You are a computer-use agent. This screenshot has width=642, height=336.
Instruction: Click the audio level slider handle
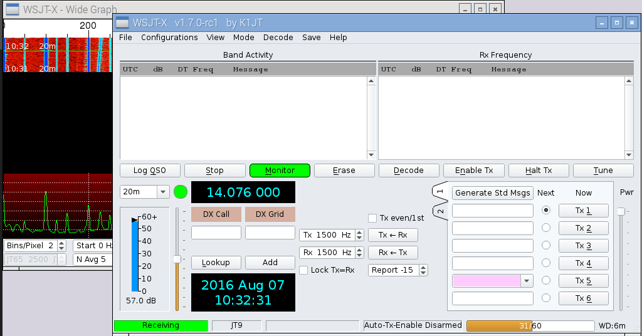pos(177,259)
